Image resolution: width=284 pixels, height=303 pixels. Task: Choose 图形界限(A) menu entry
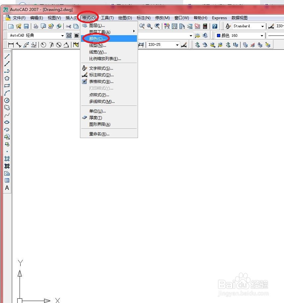109,124
